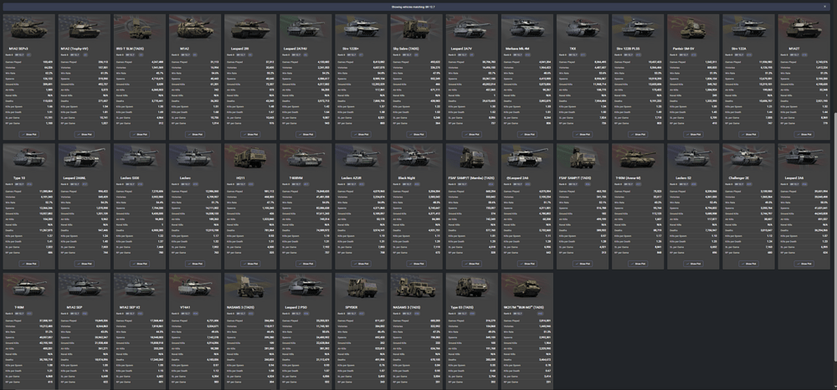Select the Black Night tank picture

point(416,157)
